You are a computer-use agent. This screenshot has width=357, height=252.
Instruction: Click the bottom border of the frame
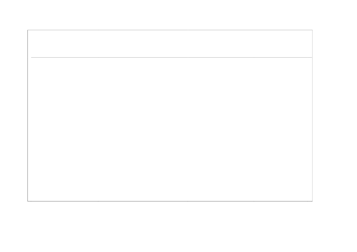170,201
